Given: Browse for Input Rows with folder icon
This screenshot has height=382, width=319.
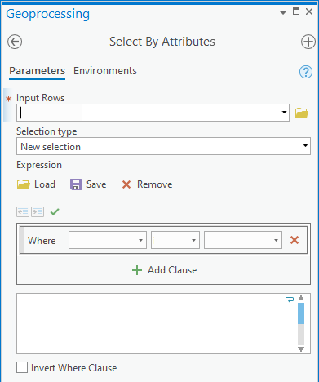Looking at the screenshot, I should [302, 113].
